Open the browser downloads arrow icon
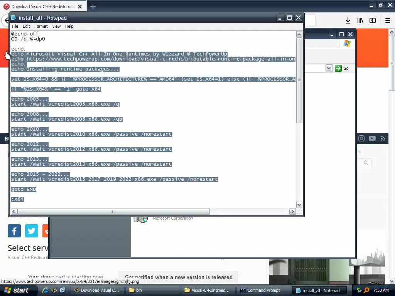The image size is (395, 296). [348, 21]
